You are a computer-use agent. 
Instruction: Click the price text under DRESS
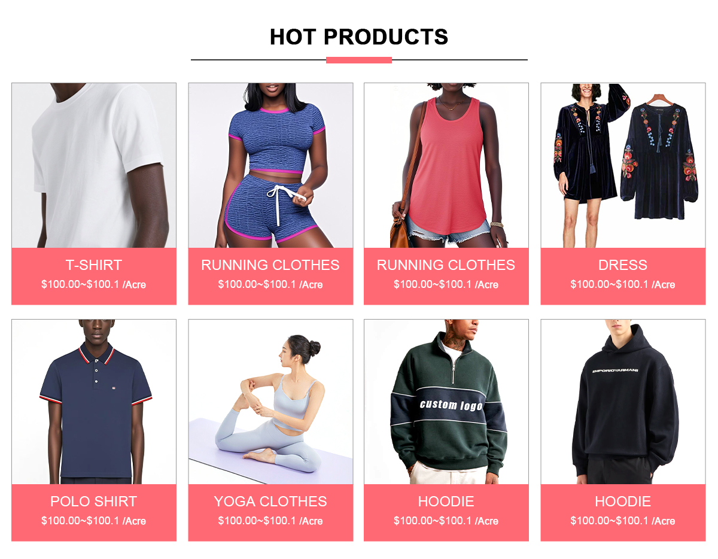(x=623, y=284)
